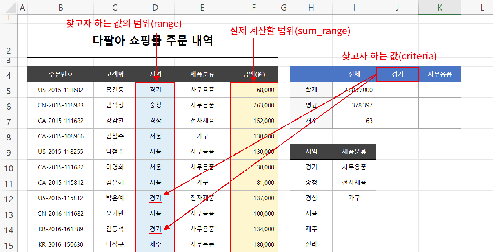Click the 합계 label cell
This screenshot has height=252, width=493.
tap(311, 90)
